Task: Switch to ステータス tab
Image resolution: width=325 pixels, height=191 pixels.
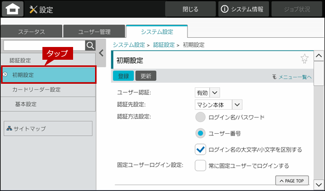Action: point(31,32)
